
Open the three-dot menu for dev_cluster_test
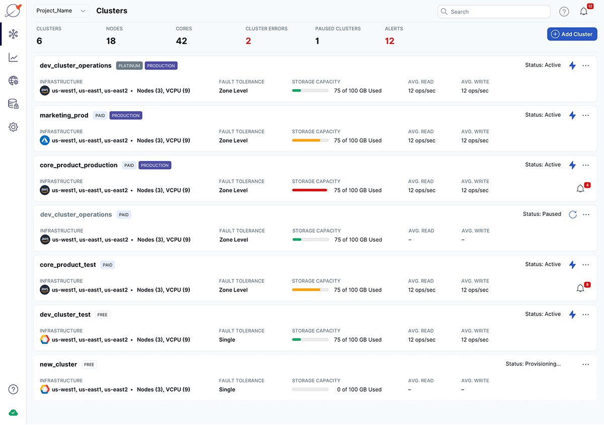[x=585, y=314]
